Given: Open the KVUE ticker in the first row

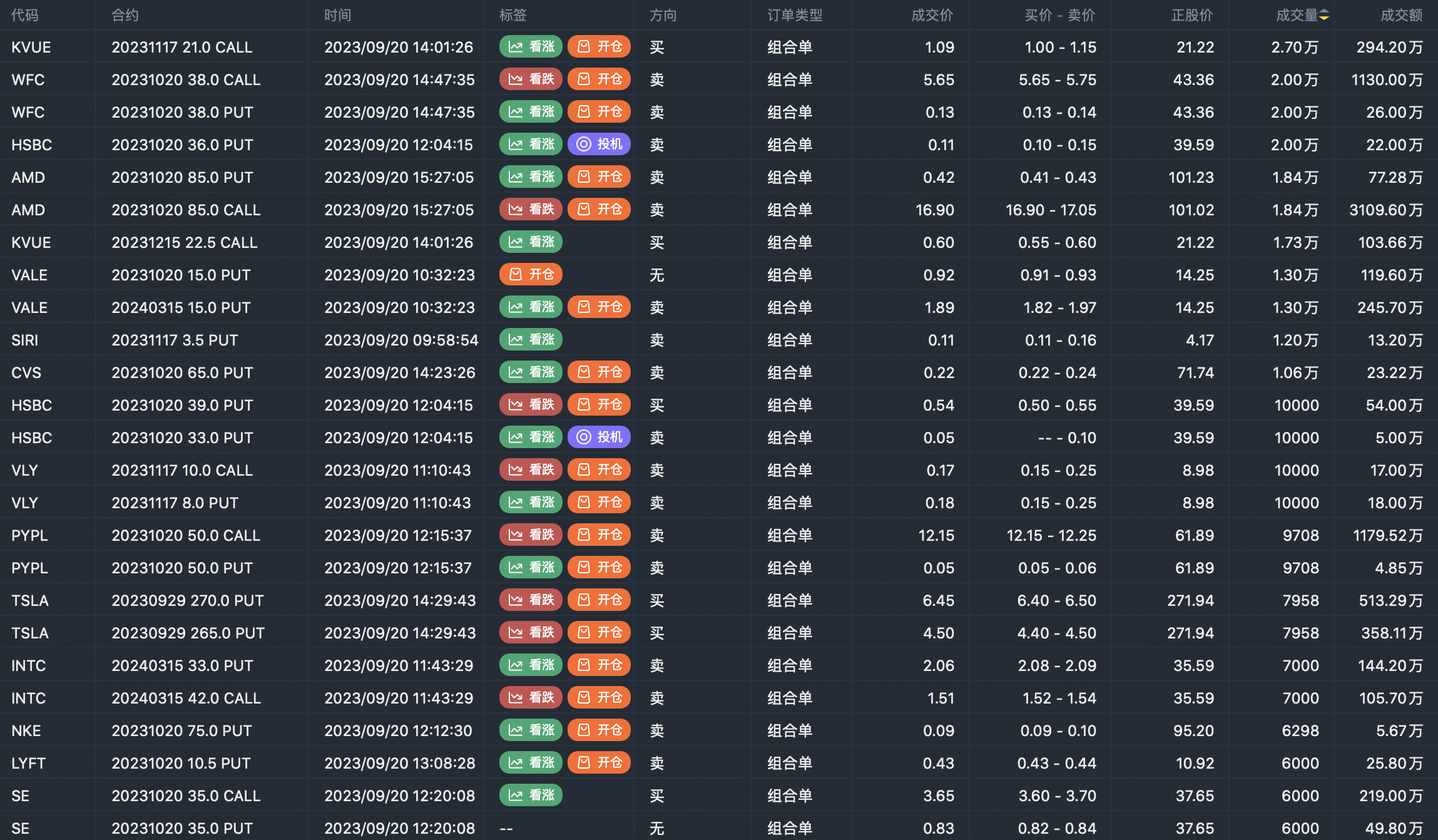Looking at the screenshot, I should tap(31, 47).
